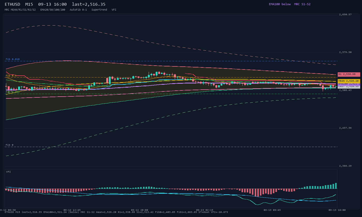362x217 pixels.
Task: Click the bottom summary status line
Action: coord(116,212)
